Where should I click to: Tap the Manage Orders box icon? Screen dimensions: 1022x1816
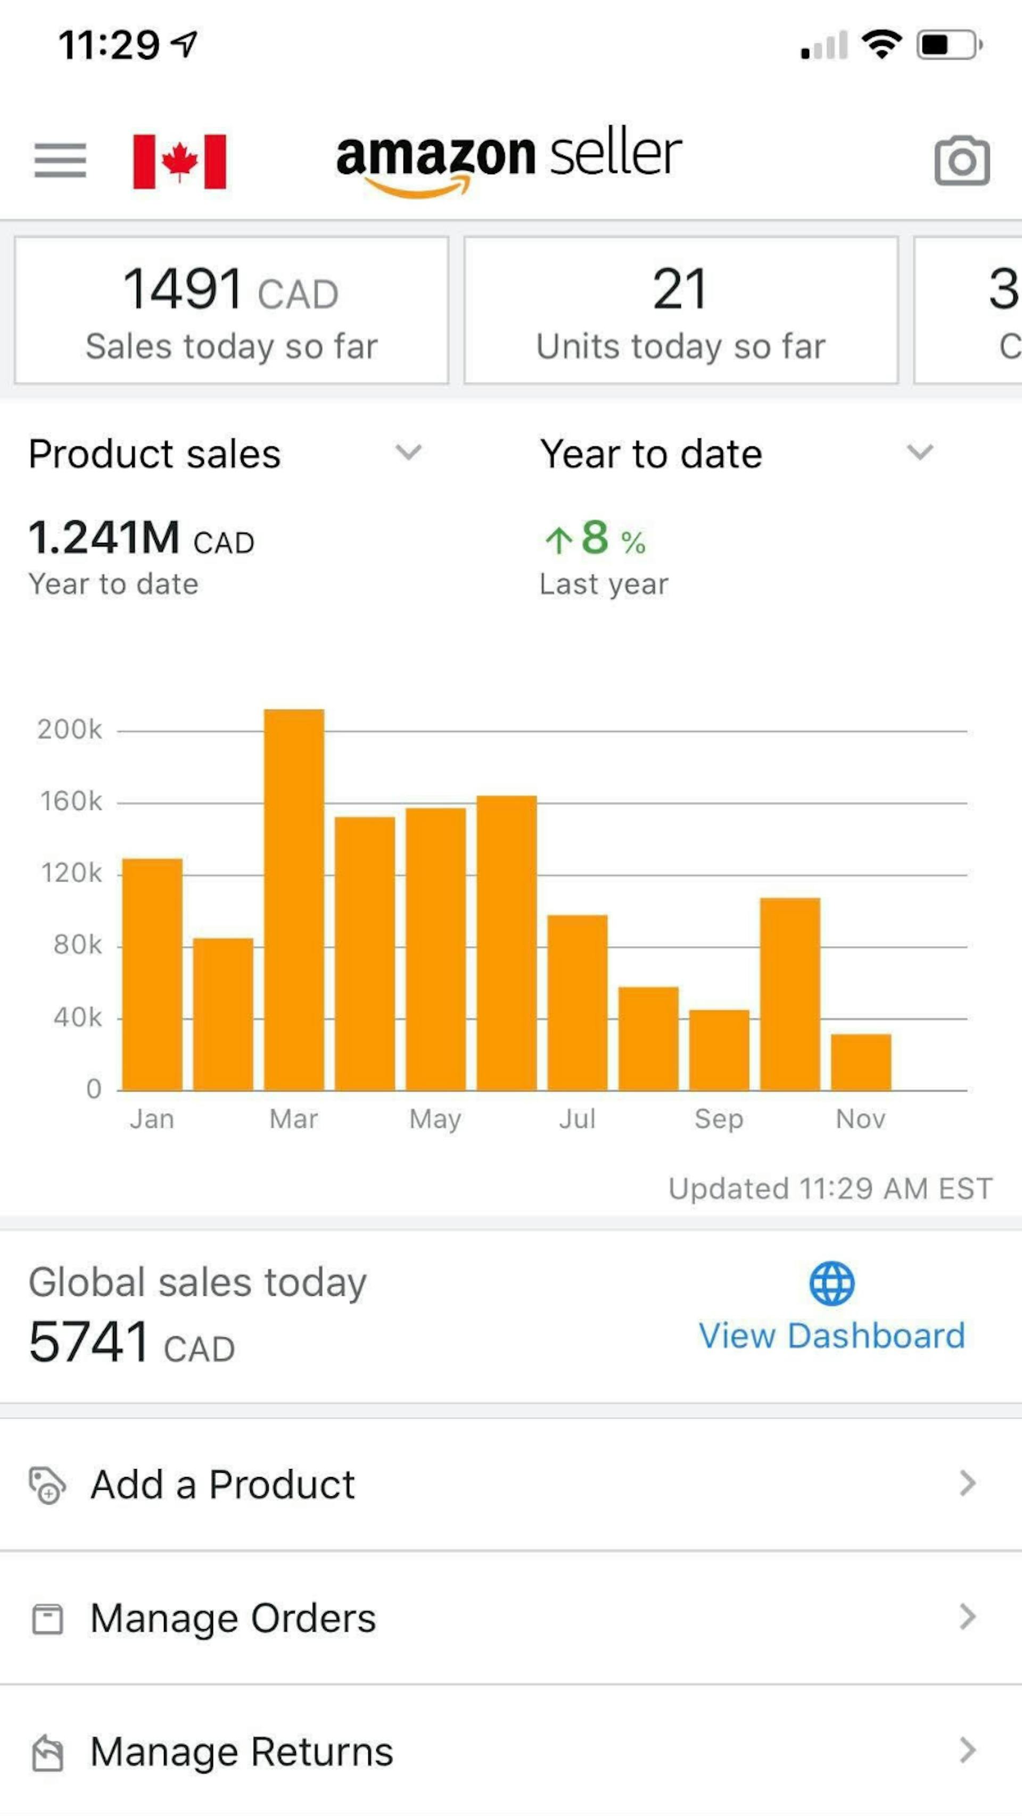(47, 1619)
